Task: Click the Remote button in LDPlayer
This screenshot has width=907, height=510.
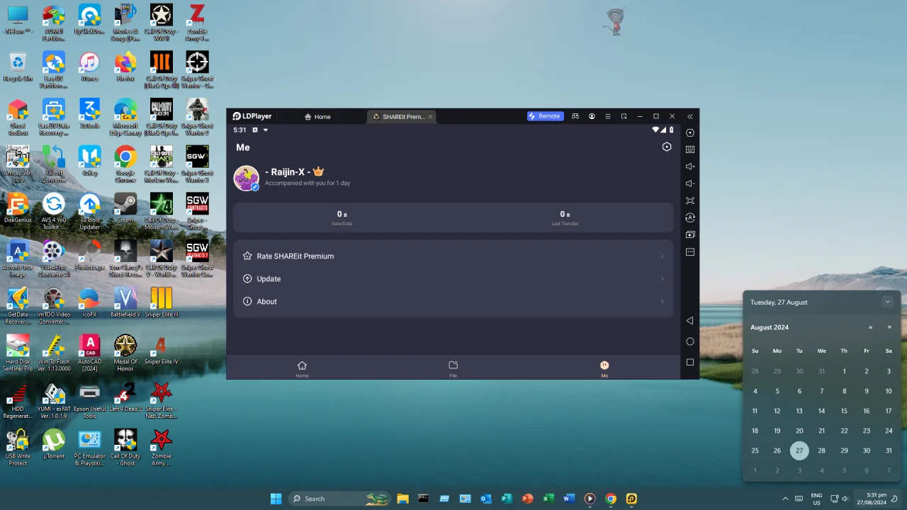Action: tap(545, 116)
